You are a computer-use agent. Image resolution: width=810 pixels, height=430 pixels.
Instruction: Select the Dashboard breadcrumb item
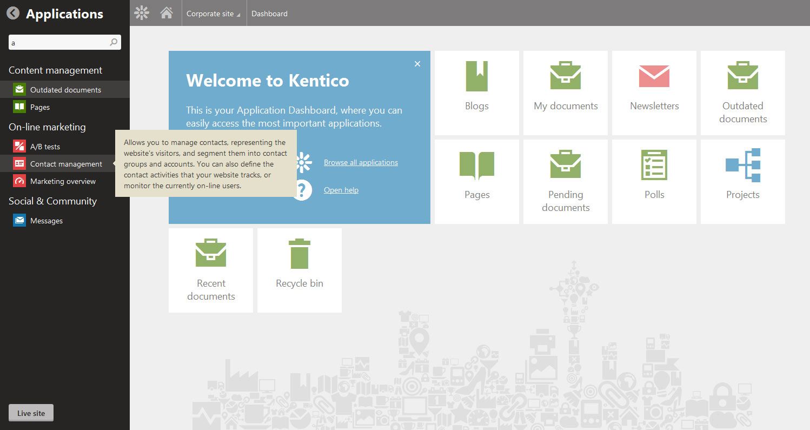[x=270, y=14]
